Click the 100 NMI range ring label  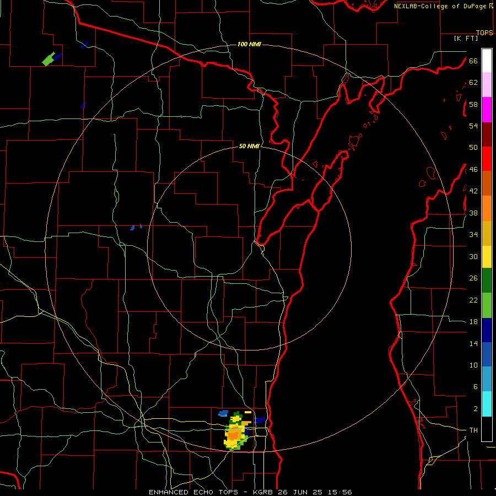[249, 44]
